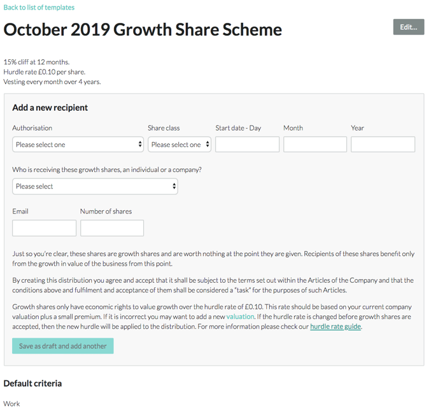Click the Back to list of templates link
This screenshot has height=416, width=438.
point(39,7)
